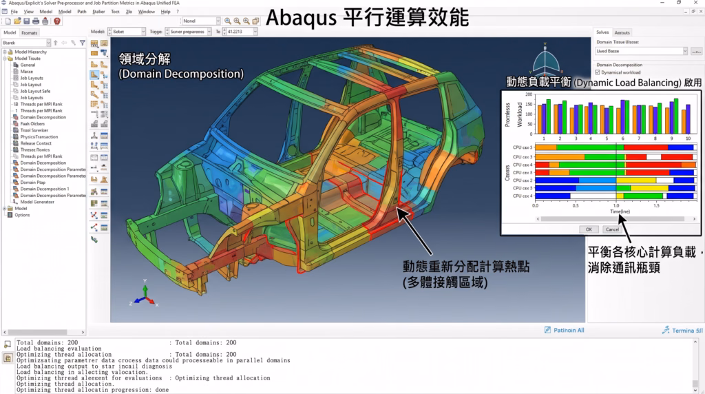Select the General tree item

tap(28, 65)
